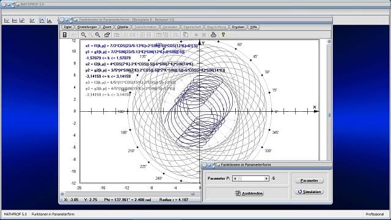Open the Objekte menu
The image size is (391, 220).
123,27
